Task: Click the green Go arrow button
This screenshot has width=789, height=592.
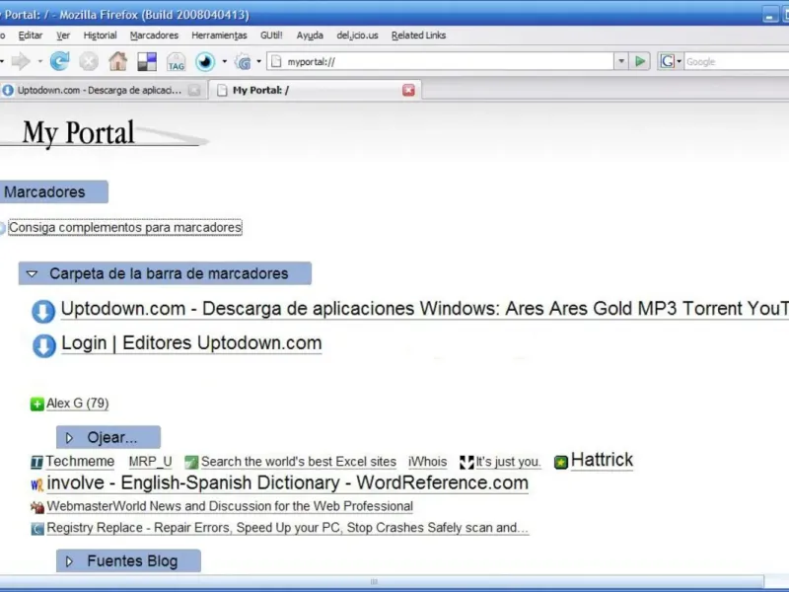Action: coord(640,61)
